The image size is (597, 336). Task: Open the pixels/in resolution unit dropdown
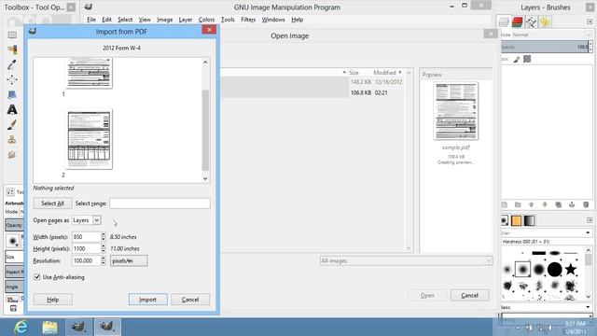pyautogui.click(x=129, y=261)
